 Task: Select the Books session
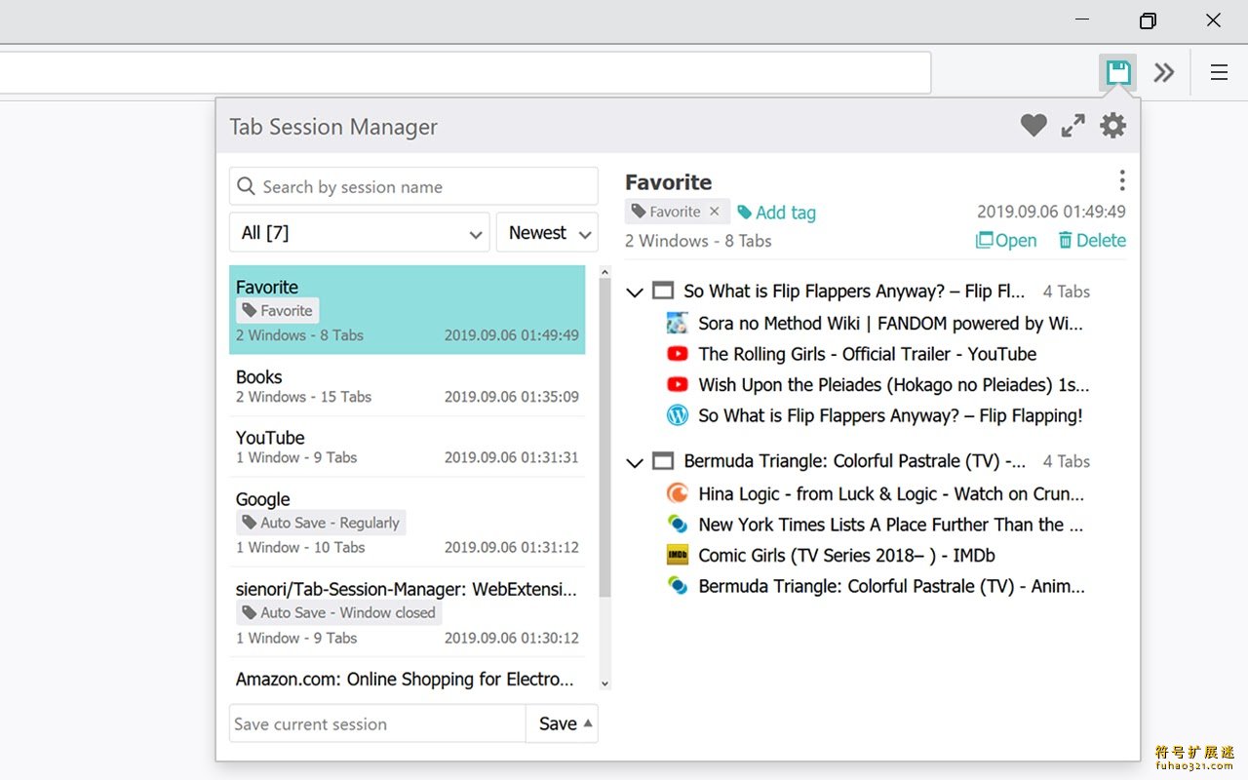(x=408, y=385)
